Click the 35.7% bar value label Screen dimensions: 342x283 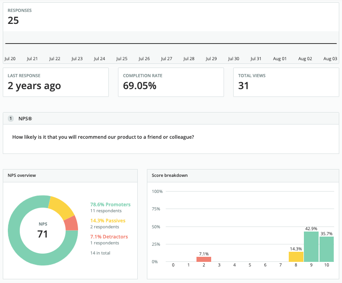(x=326, y=234)
